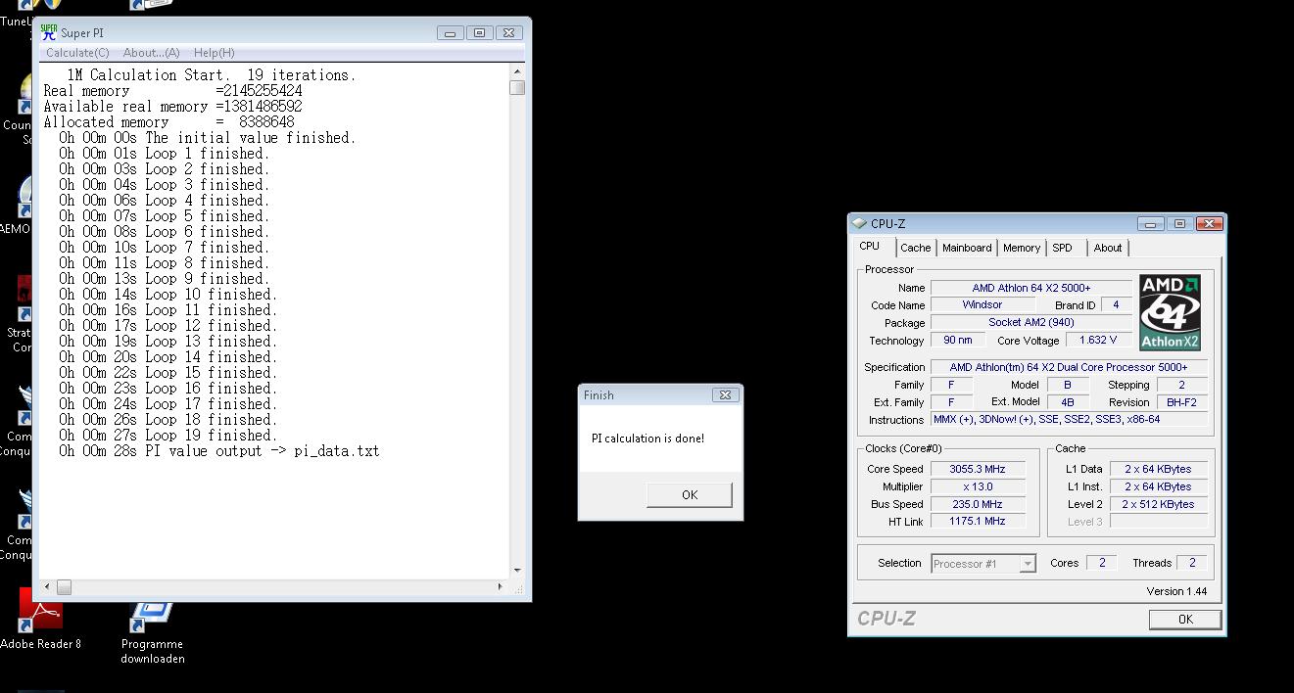Select the SPD tab in CPU-Z
1294x693 pixels.
click(1062, 248)
